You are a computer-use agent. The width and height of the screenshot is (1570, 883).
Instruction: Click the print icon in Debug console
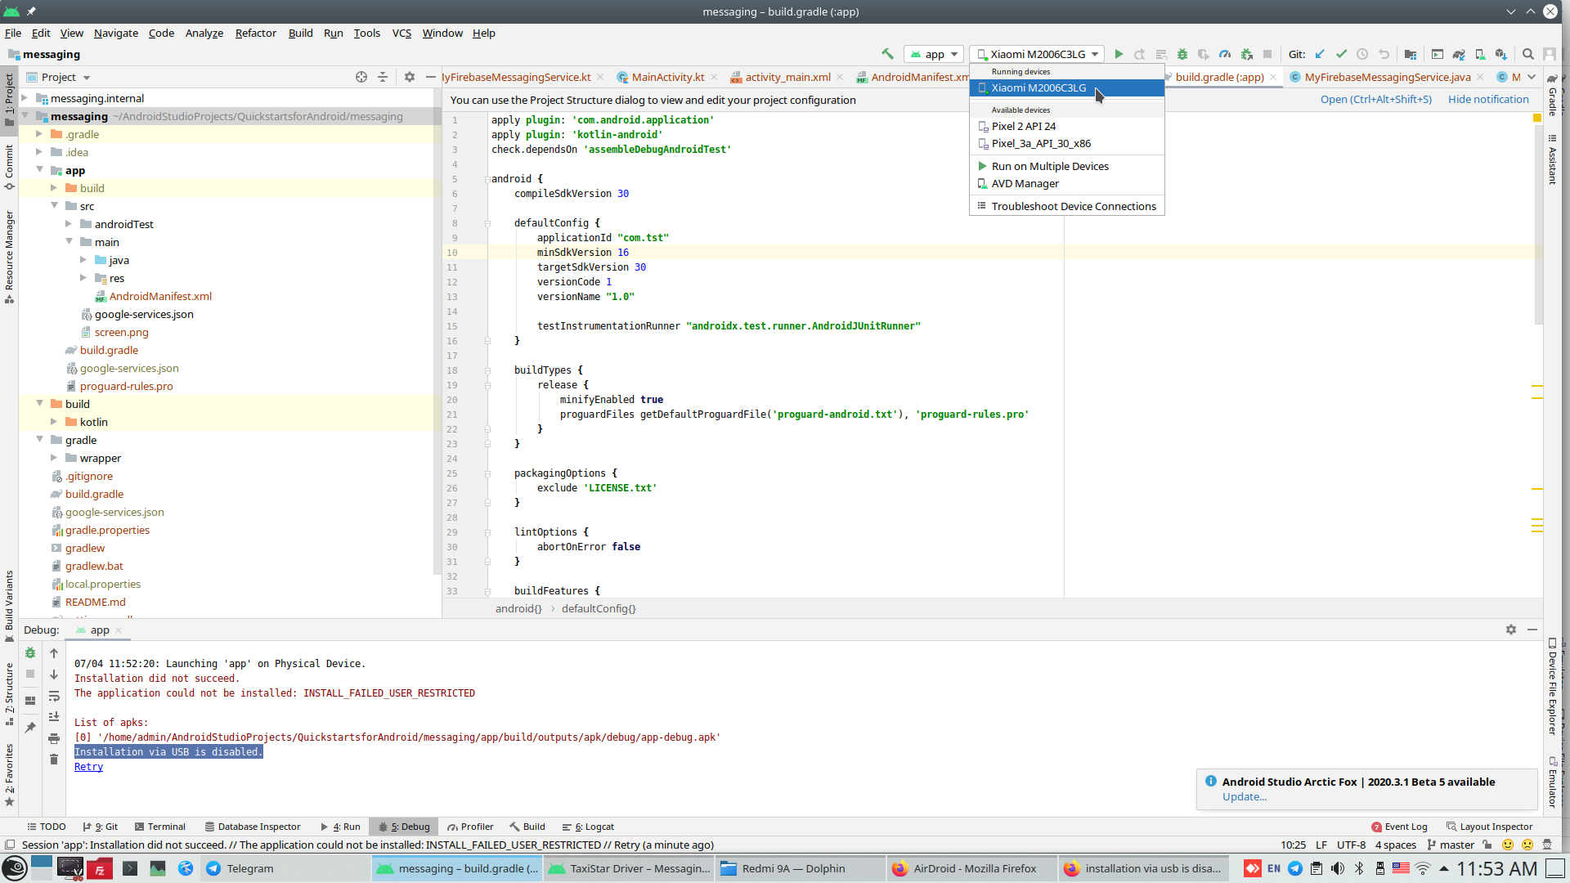coord(54,738)
